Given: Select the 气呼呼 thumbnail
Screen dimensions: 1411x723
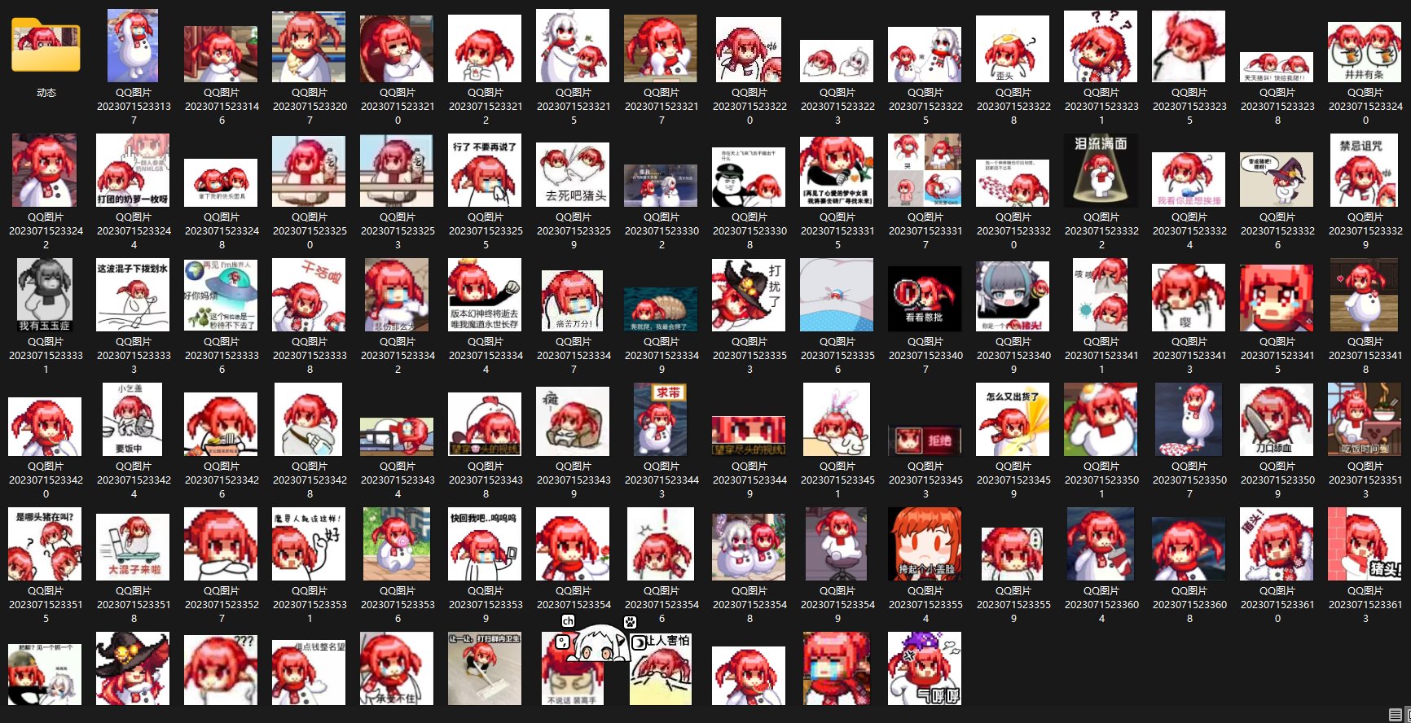Looking at the screenshot, I should (x=925, y=668).
